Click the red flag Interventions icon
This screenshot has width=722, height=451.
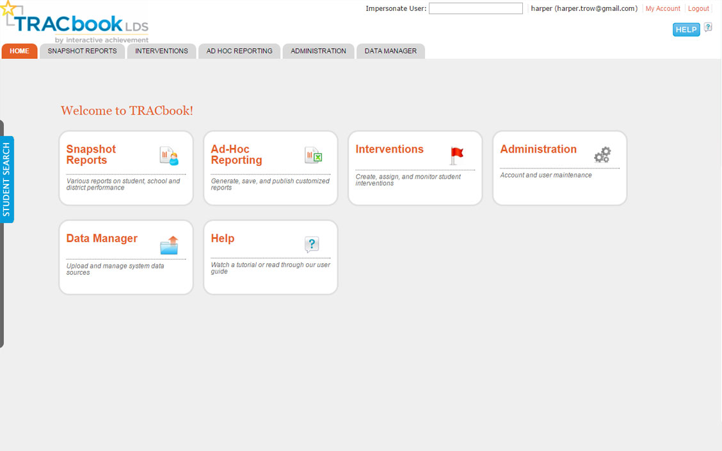pos(456,156)
